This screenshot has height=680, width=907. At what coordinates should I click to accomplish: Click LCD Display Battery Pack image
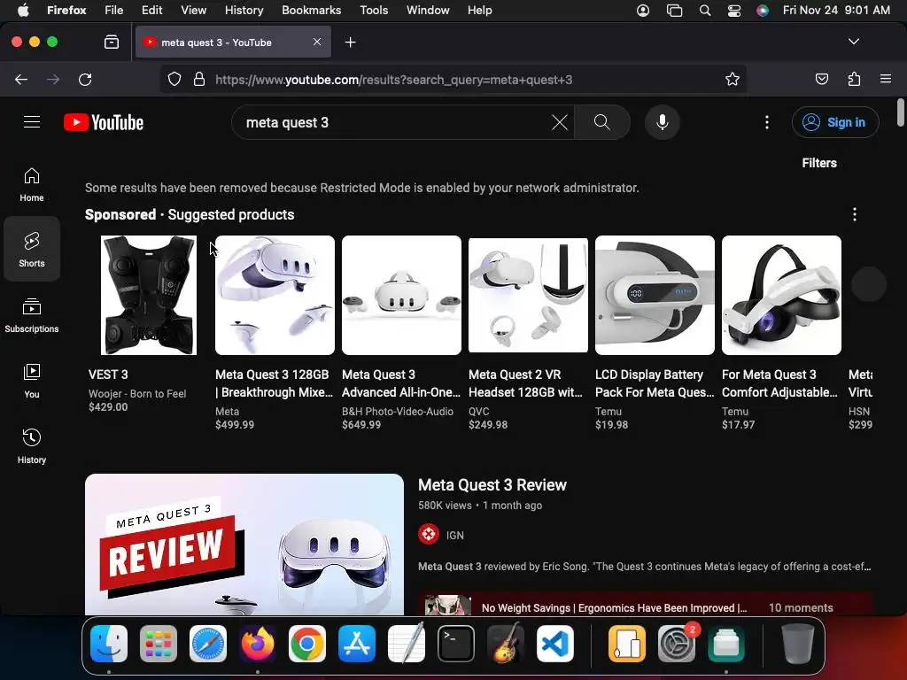click(x=655, y=295)
